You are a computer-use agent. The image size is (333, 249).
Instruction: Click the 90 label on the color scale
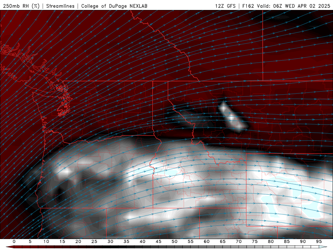[303, 242]
